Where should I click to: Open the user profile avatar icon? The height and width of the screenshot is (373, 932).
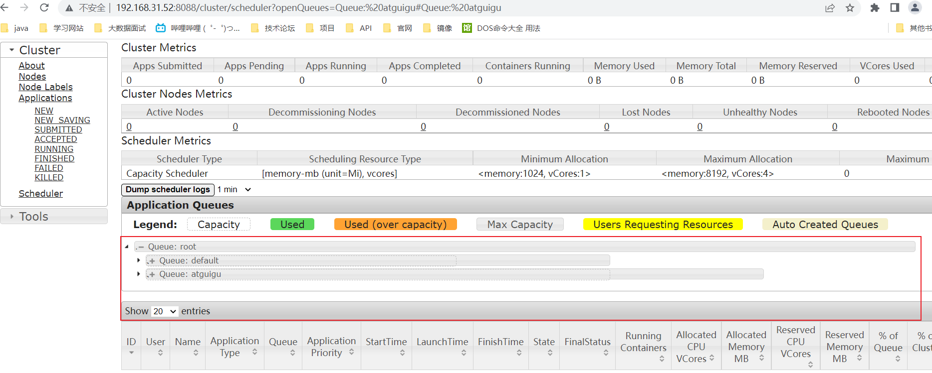point(915,7)
